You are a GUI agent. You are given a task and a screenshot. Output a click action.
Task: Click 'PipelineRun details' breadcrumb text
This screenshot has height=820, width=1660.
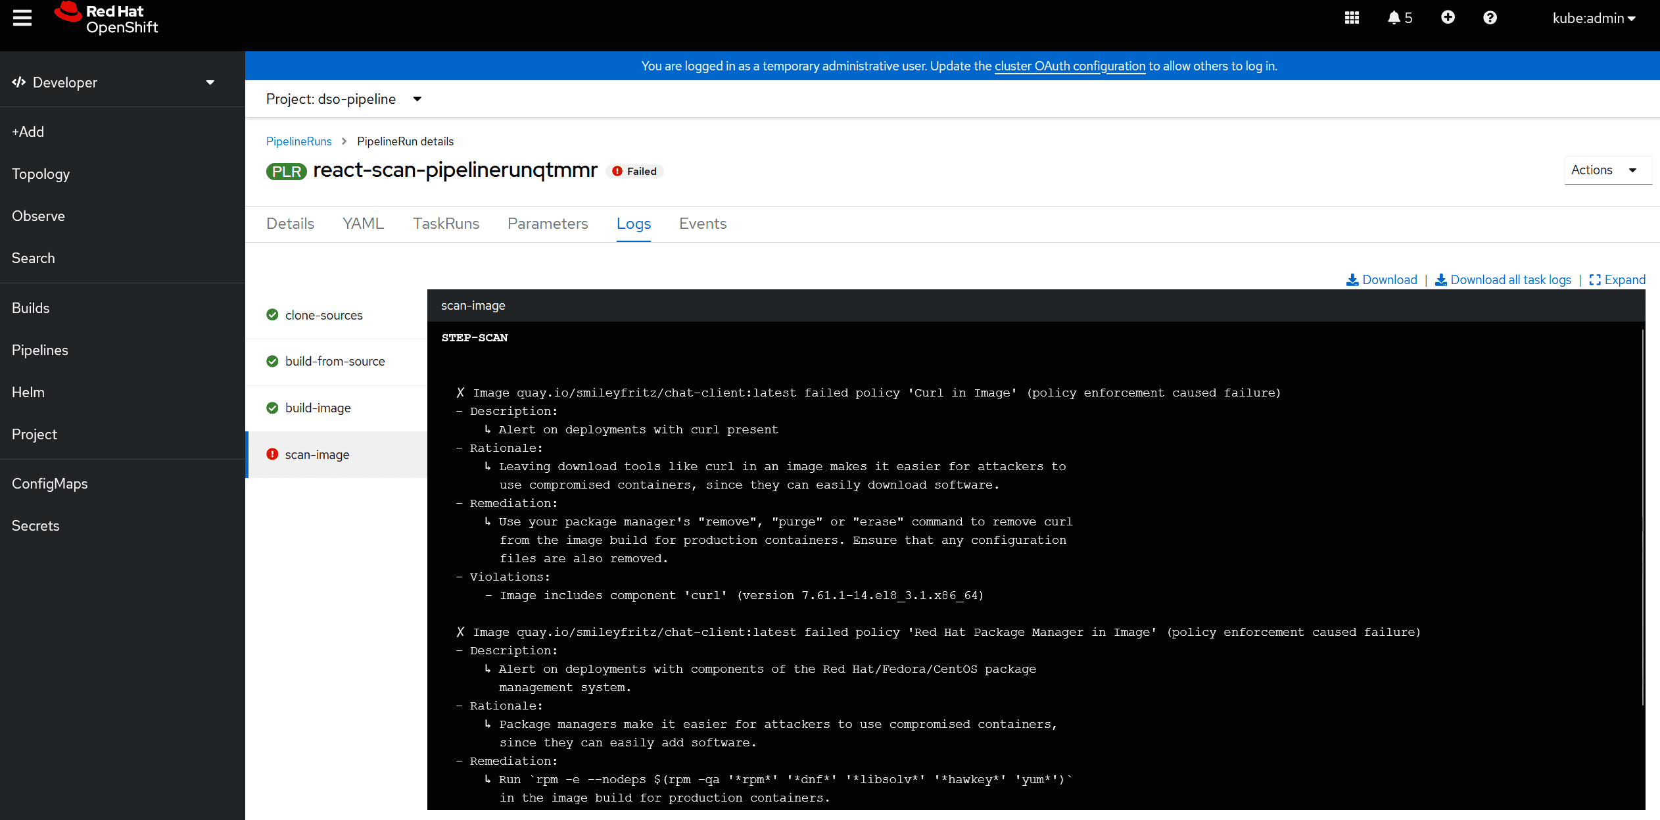coord(405,141)
